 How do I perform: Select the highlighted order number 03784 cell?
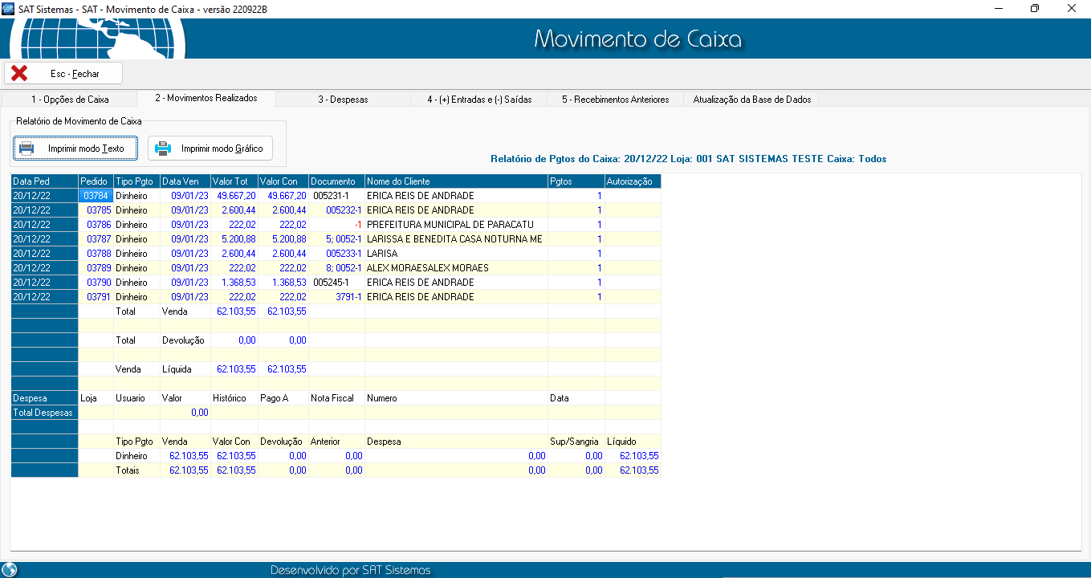click(96, 196)
